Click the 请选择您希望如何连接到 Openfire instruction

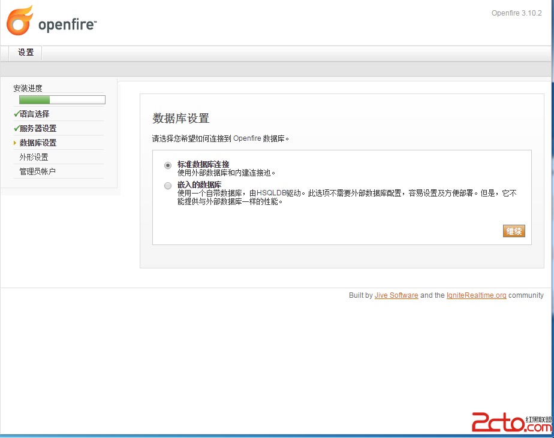(221, 138)
